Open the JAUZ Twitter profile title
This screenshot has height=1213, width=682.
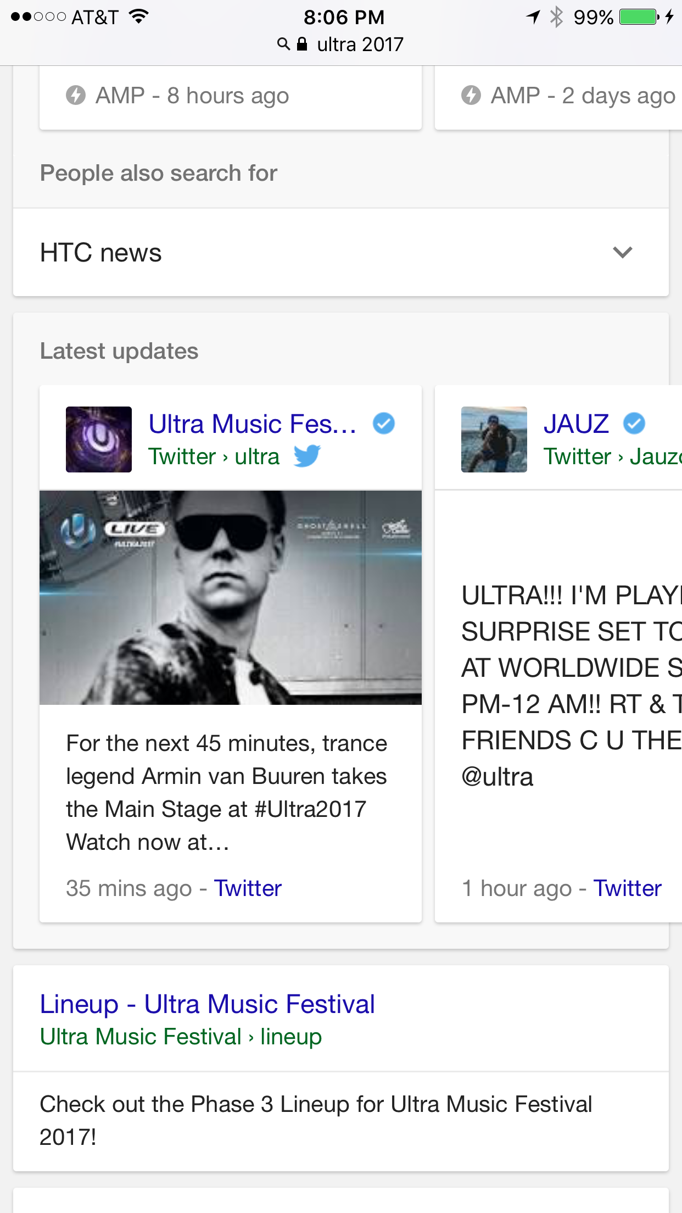click(577, 424)
